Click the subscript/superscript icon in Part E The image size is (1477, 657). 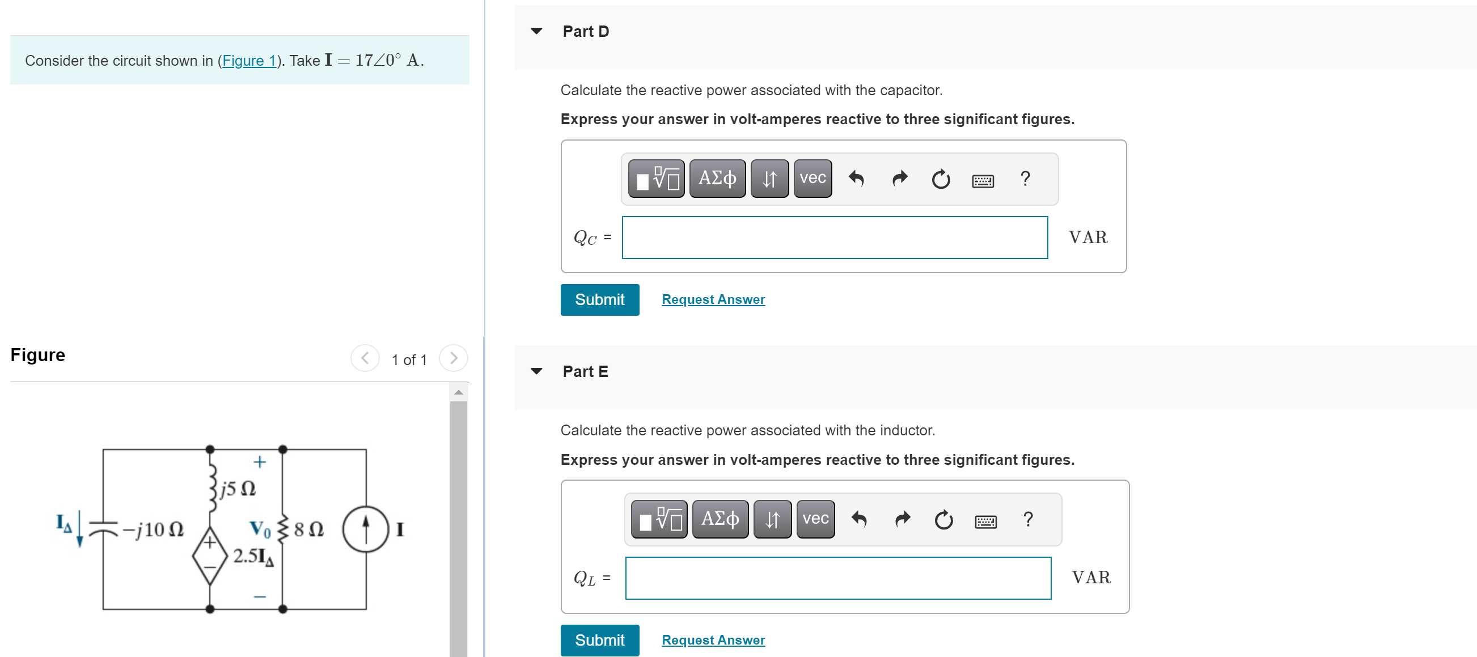click(772, 519)
